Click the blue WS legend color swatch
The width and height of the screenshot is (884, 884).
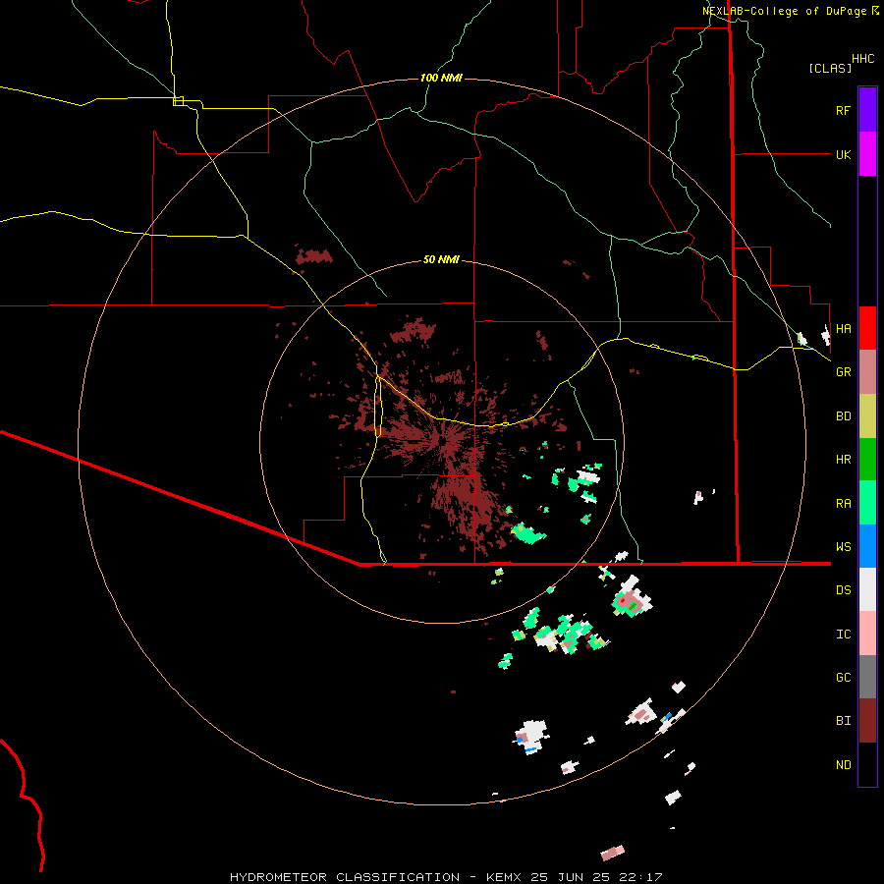867,546
